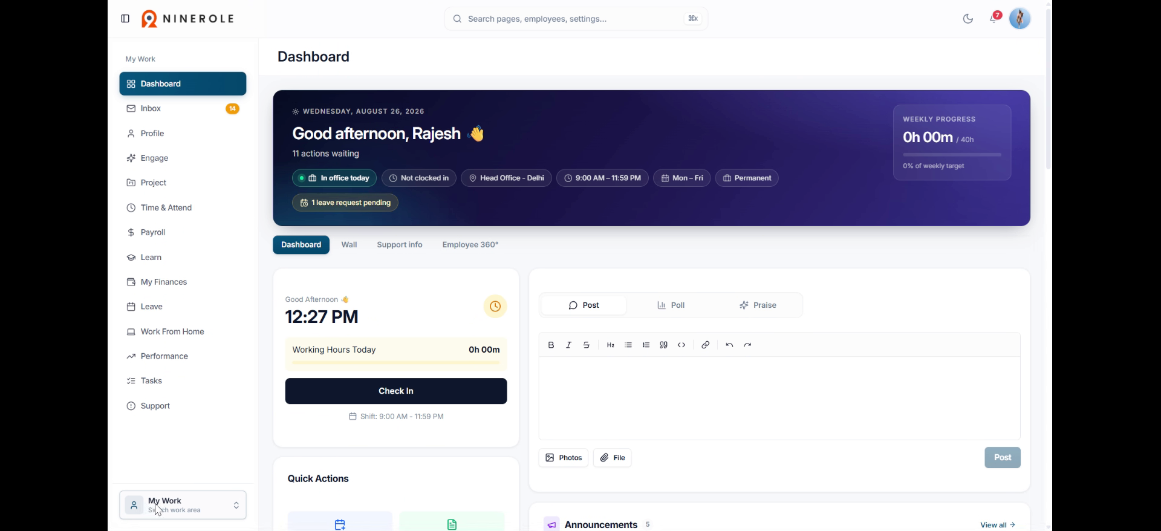1161x531 pixels.
Task: Open notifications bell
Action: point(994,18)
